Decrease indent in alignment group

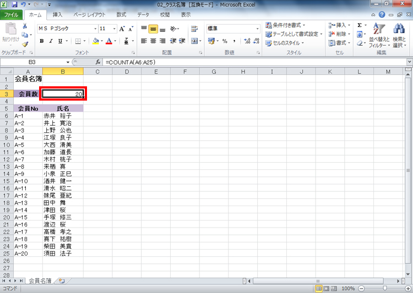click(x=173, y=41)
